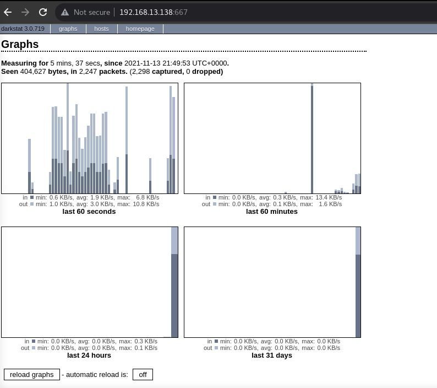
Task: Click the 'out' color swatch under last 60 minutes
Action: click(x=215, y=204)
